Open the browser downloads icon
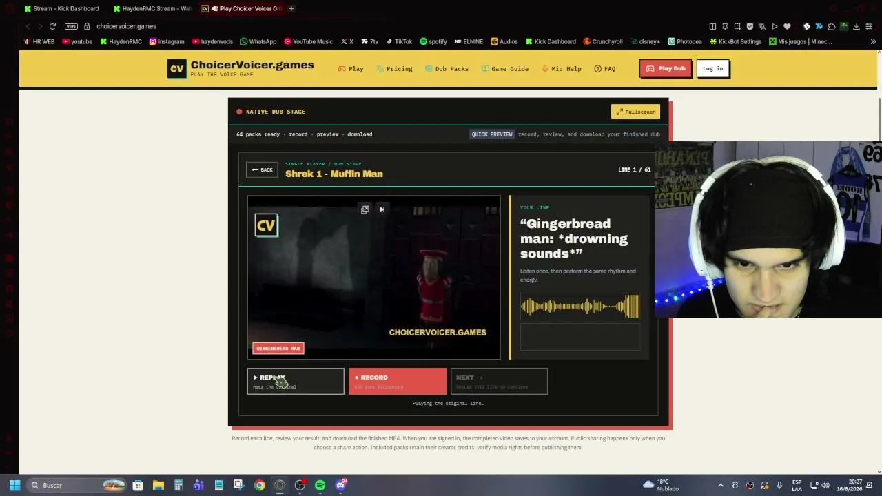The image size is (882, 496). (857, 26)
